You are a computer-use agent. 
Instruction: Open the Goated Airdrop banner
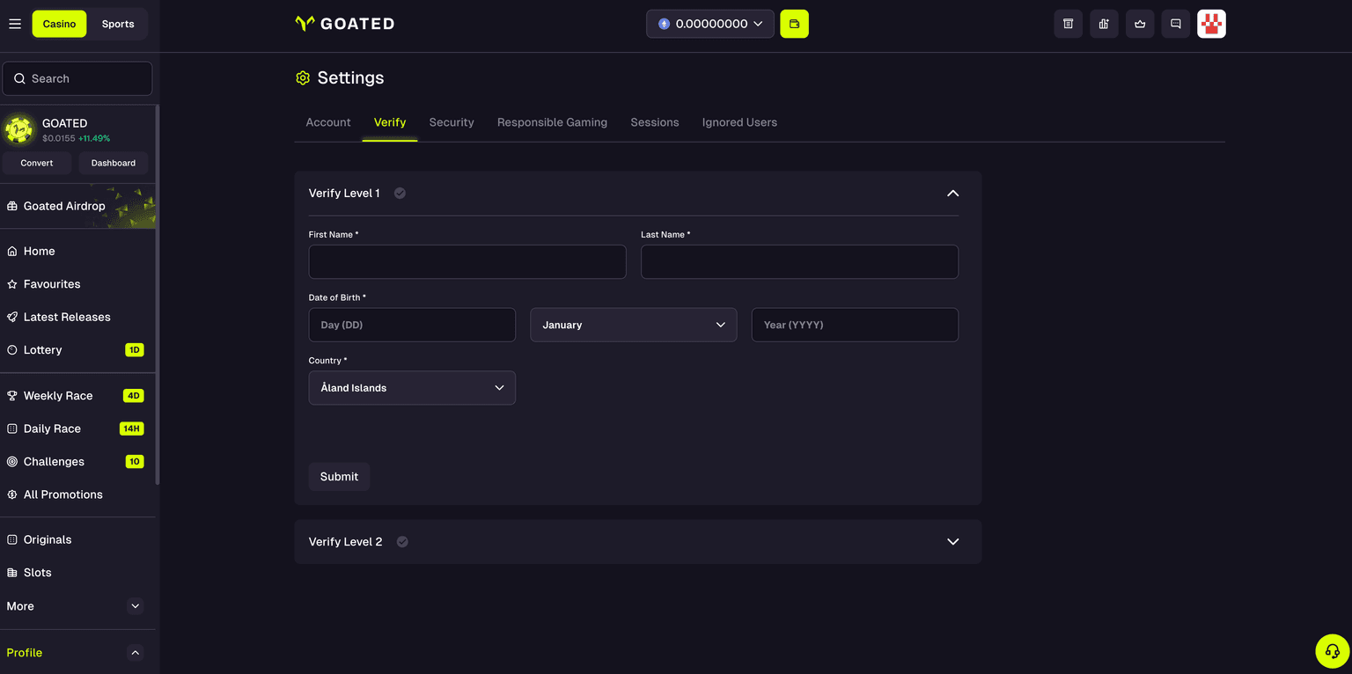[x=77, y=206]
